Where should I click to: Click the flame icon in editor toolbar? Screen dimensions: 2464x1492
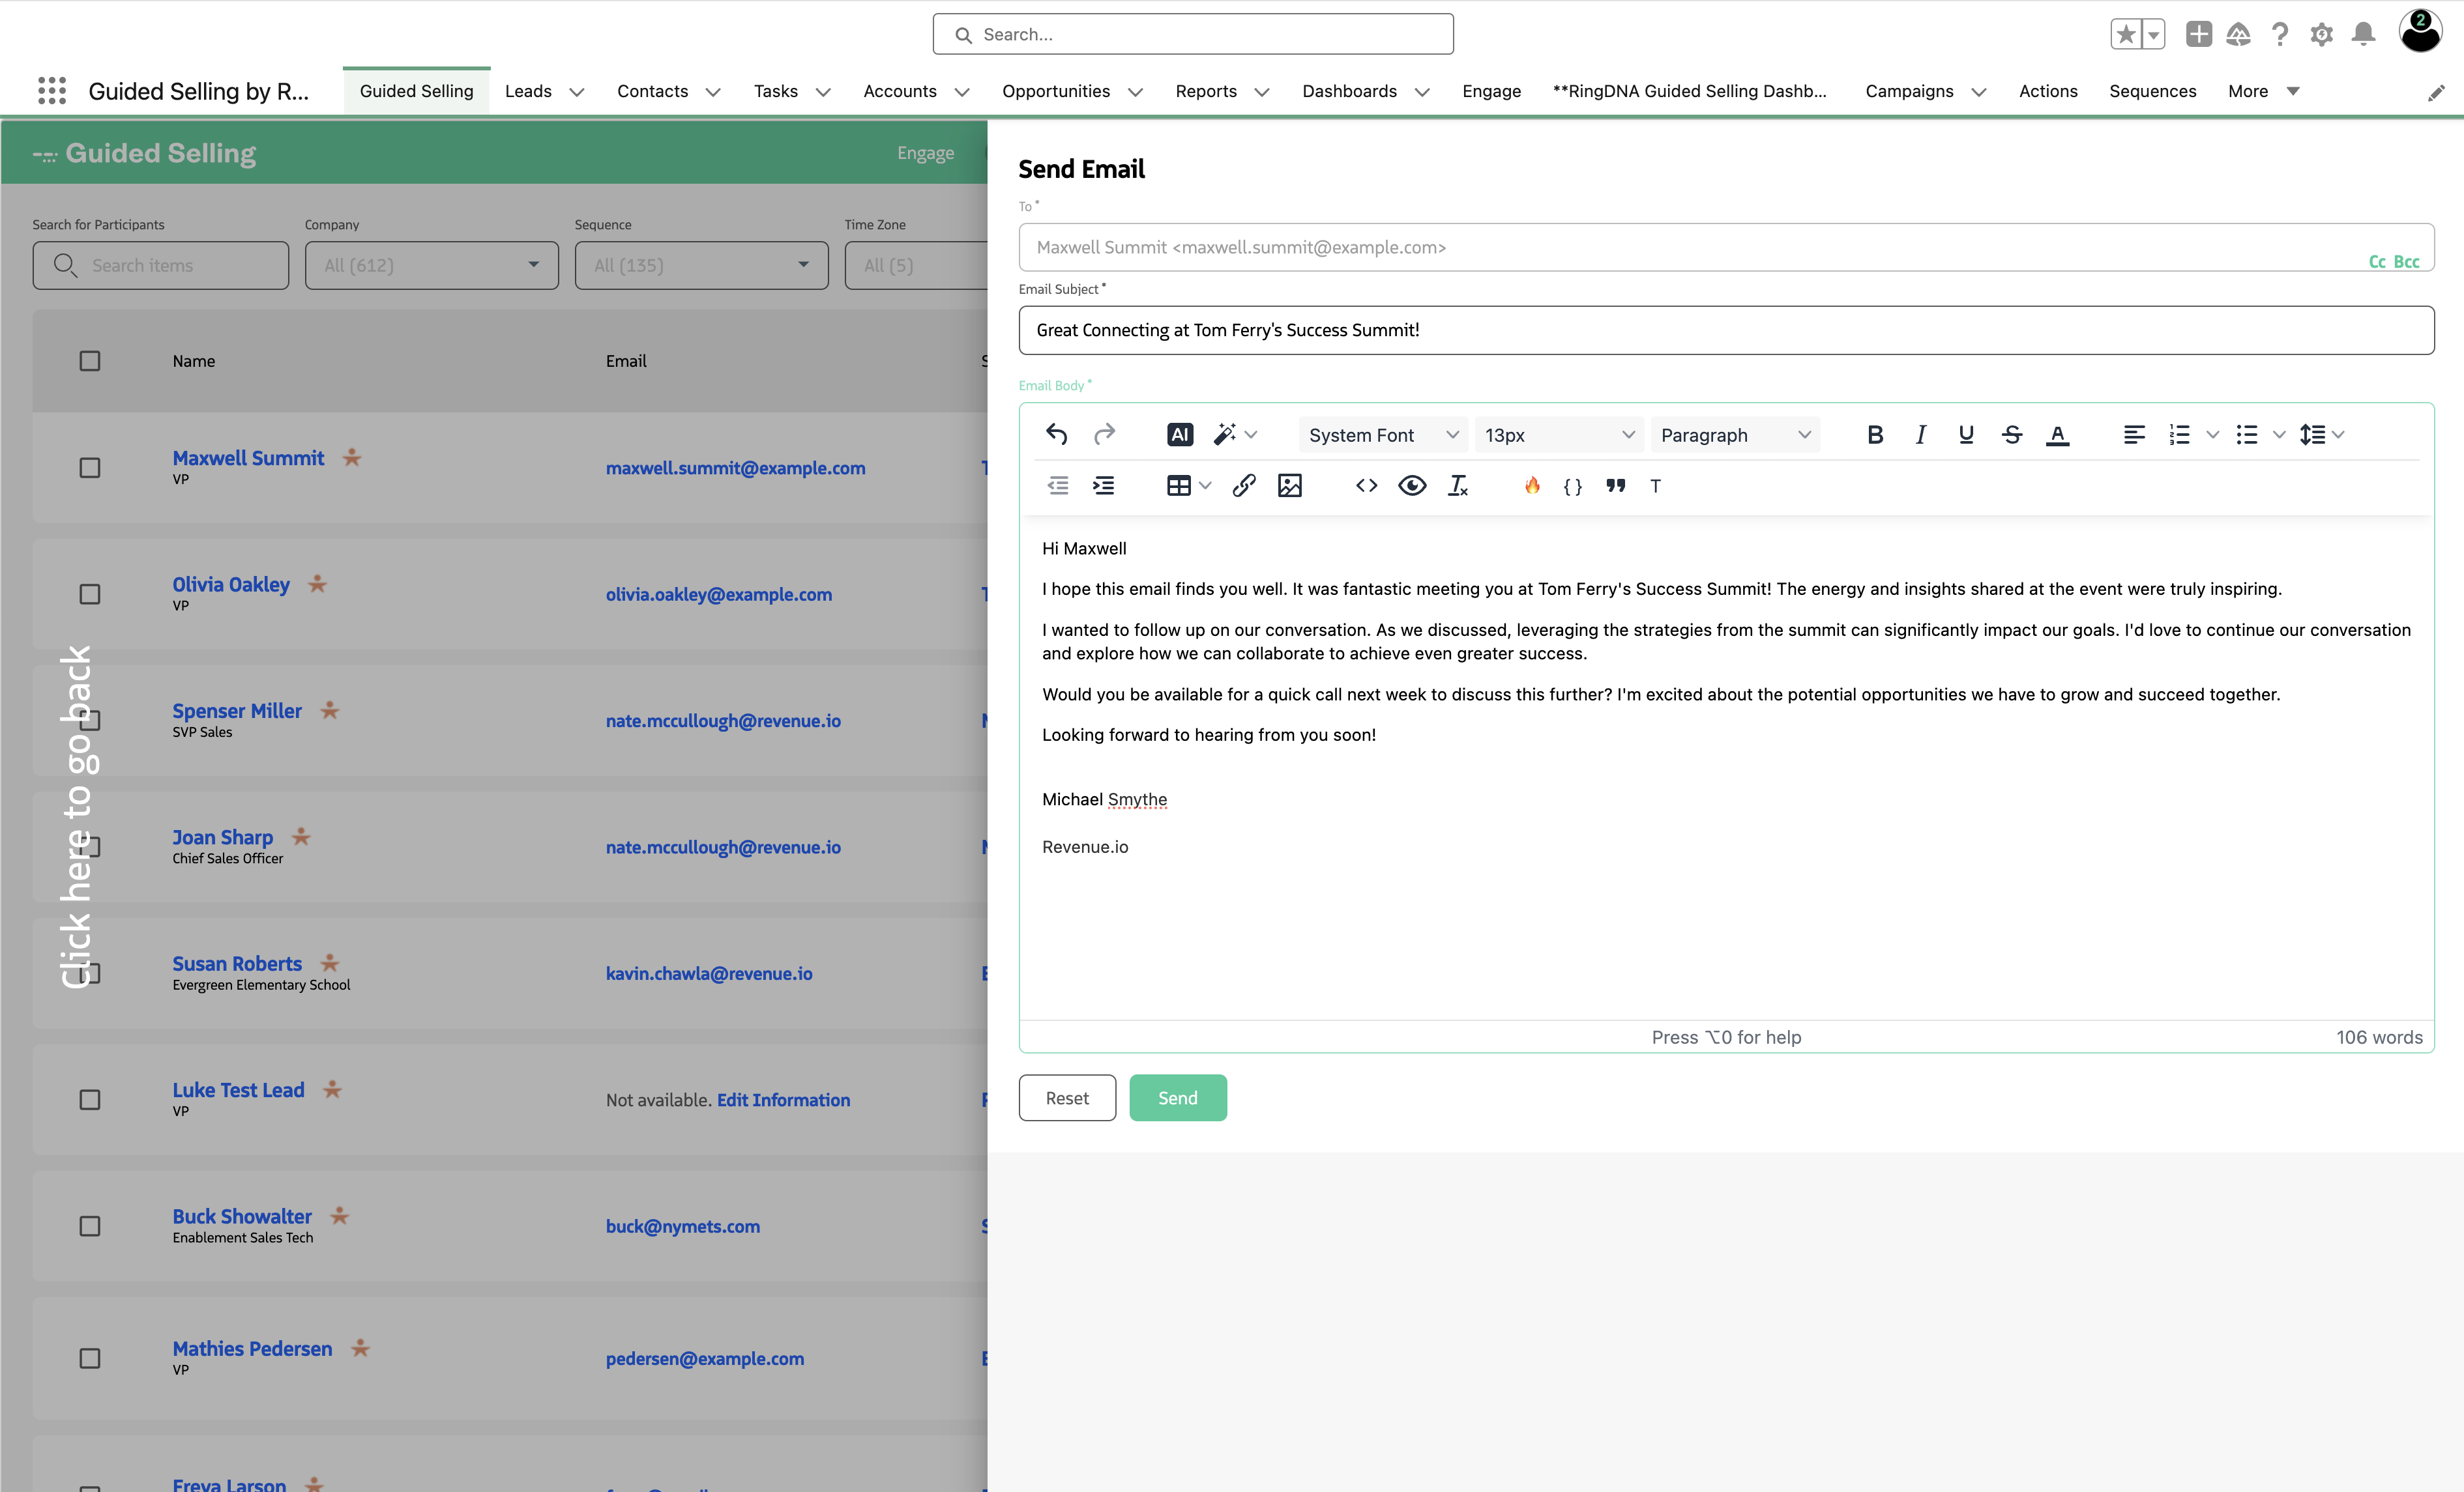tap(1531, 485)
